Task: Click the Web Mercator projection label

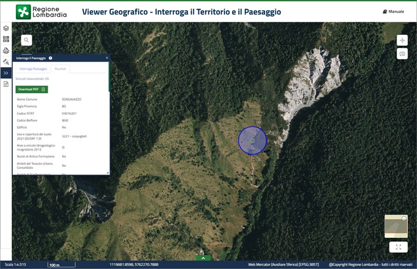Action: pos(284,265)
